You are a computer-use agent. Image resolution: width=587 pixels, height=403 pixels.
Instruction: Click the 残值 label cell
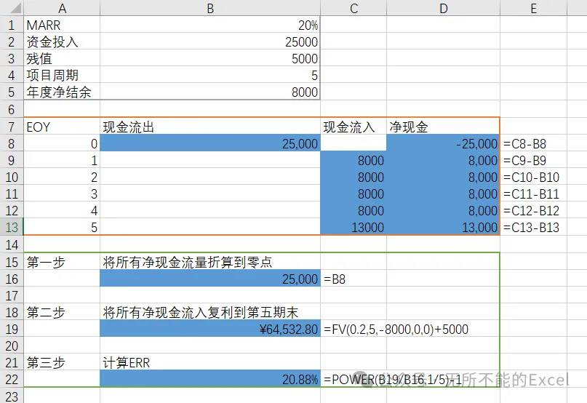pos(62,58)
